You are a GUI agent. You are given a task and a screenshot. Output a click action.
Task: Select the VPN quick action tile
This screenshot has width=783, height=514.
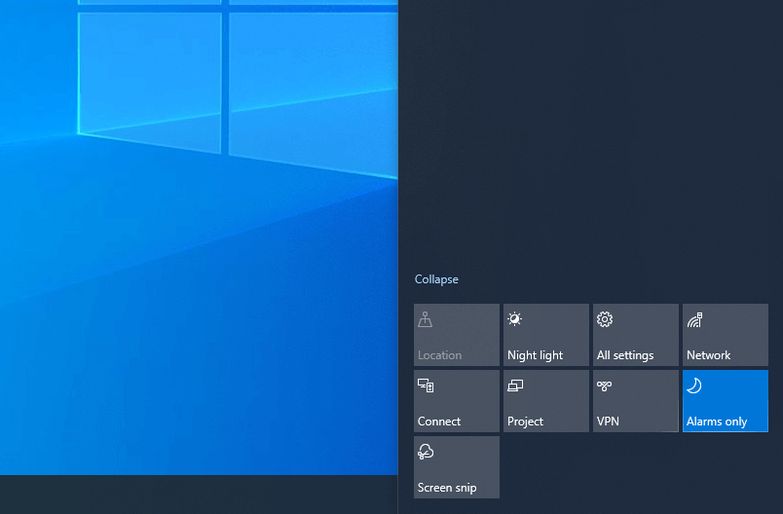(636, 401)
